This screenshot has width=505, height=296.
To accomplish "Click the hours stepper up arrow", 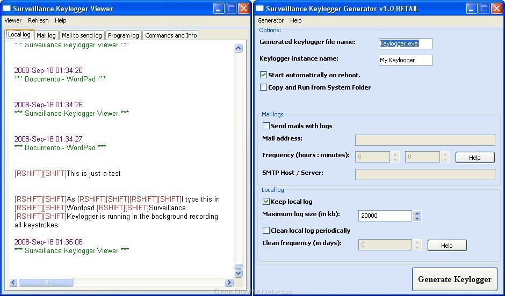I will click(395, 154).
